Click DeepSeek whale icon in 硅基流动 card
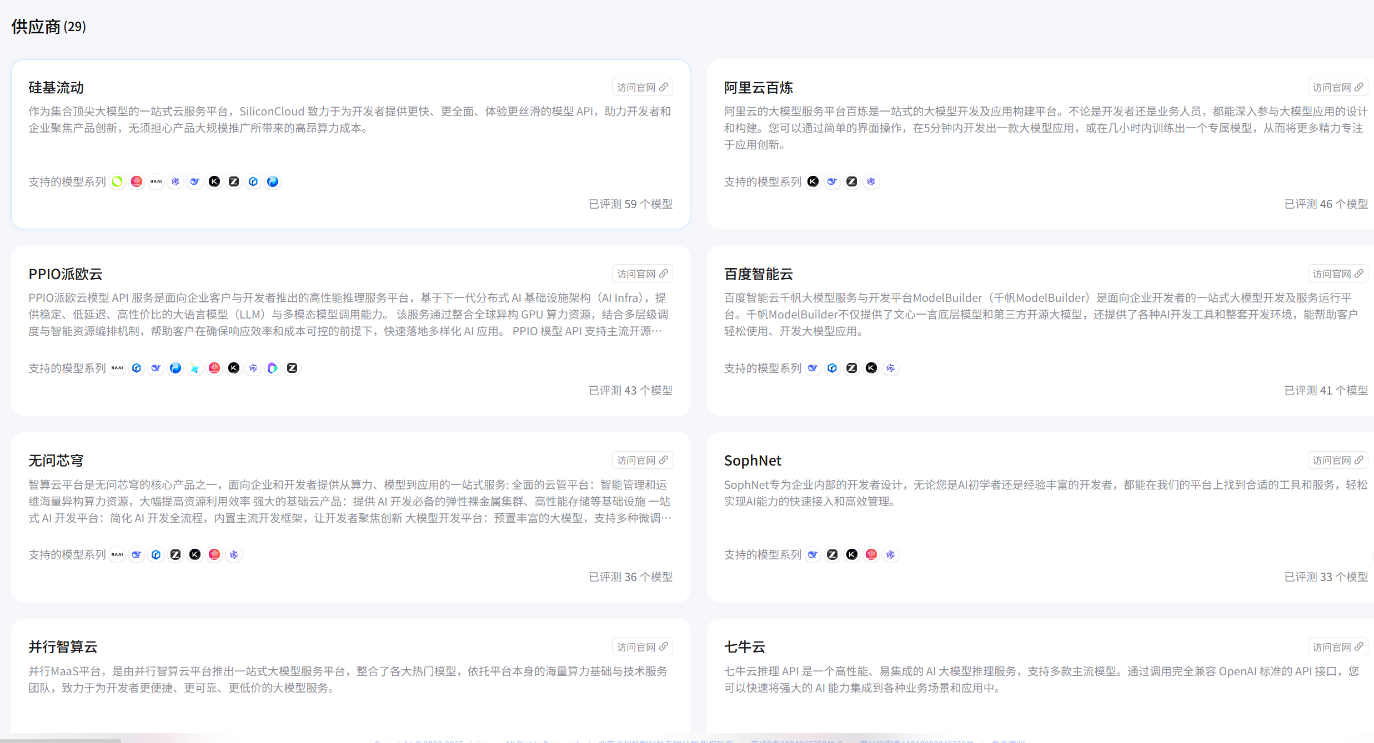 (x=195, y=181)
